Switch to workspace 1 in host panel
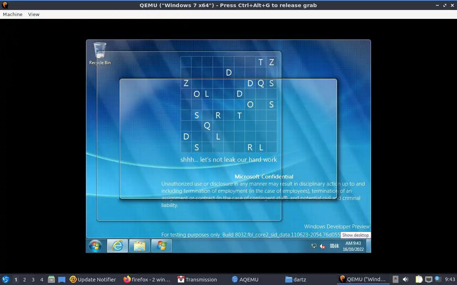 pos(16,280)
